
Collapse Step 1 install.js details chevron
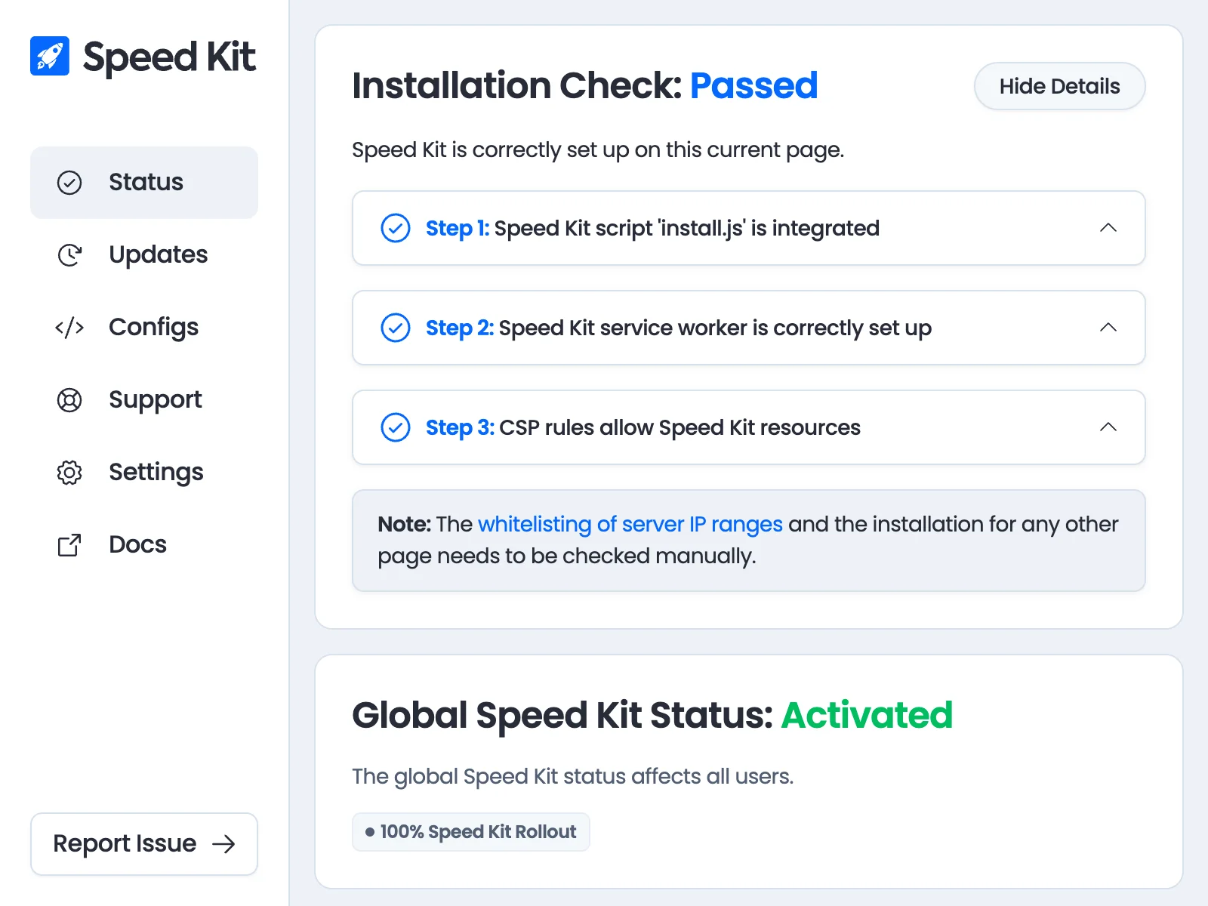click(x=1108, y=227)
